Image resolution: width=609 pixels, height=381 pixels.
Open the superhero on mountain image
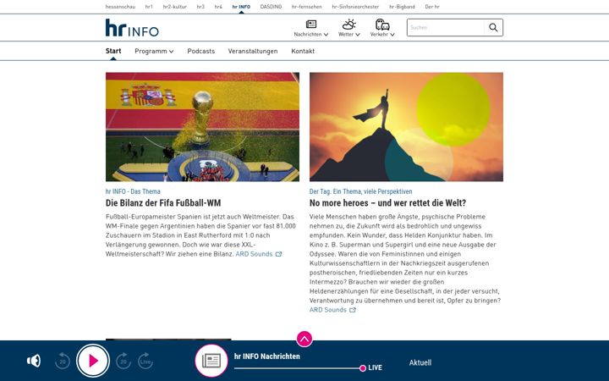(x=406, y=127)
